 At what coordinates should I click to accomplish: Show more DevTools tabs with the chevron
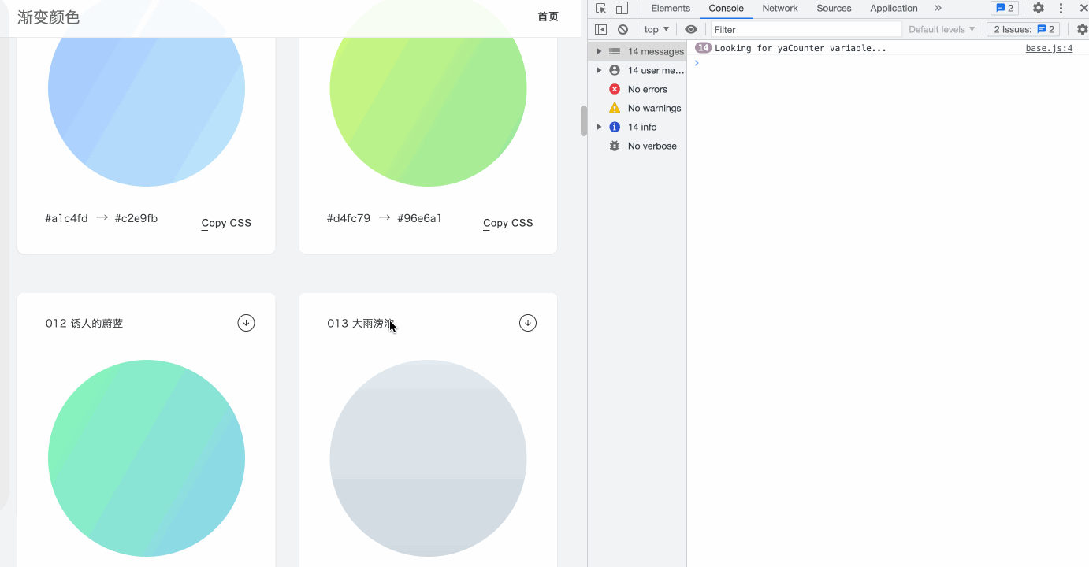(x=938, y=8)
